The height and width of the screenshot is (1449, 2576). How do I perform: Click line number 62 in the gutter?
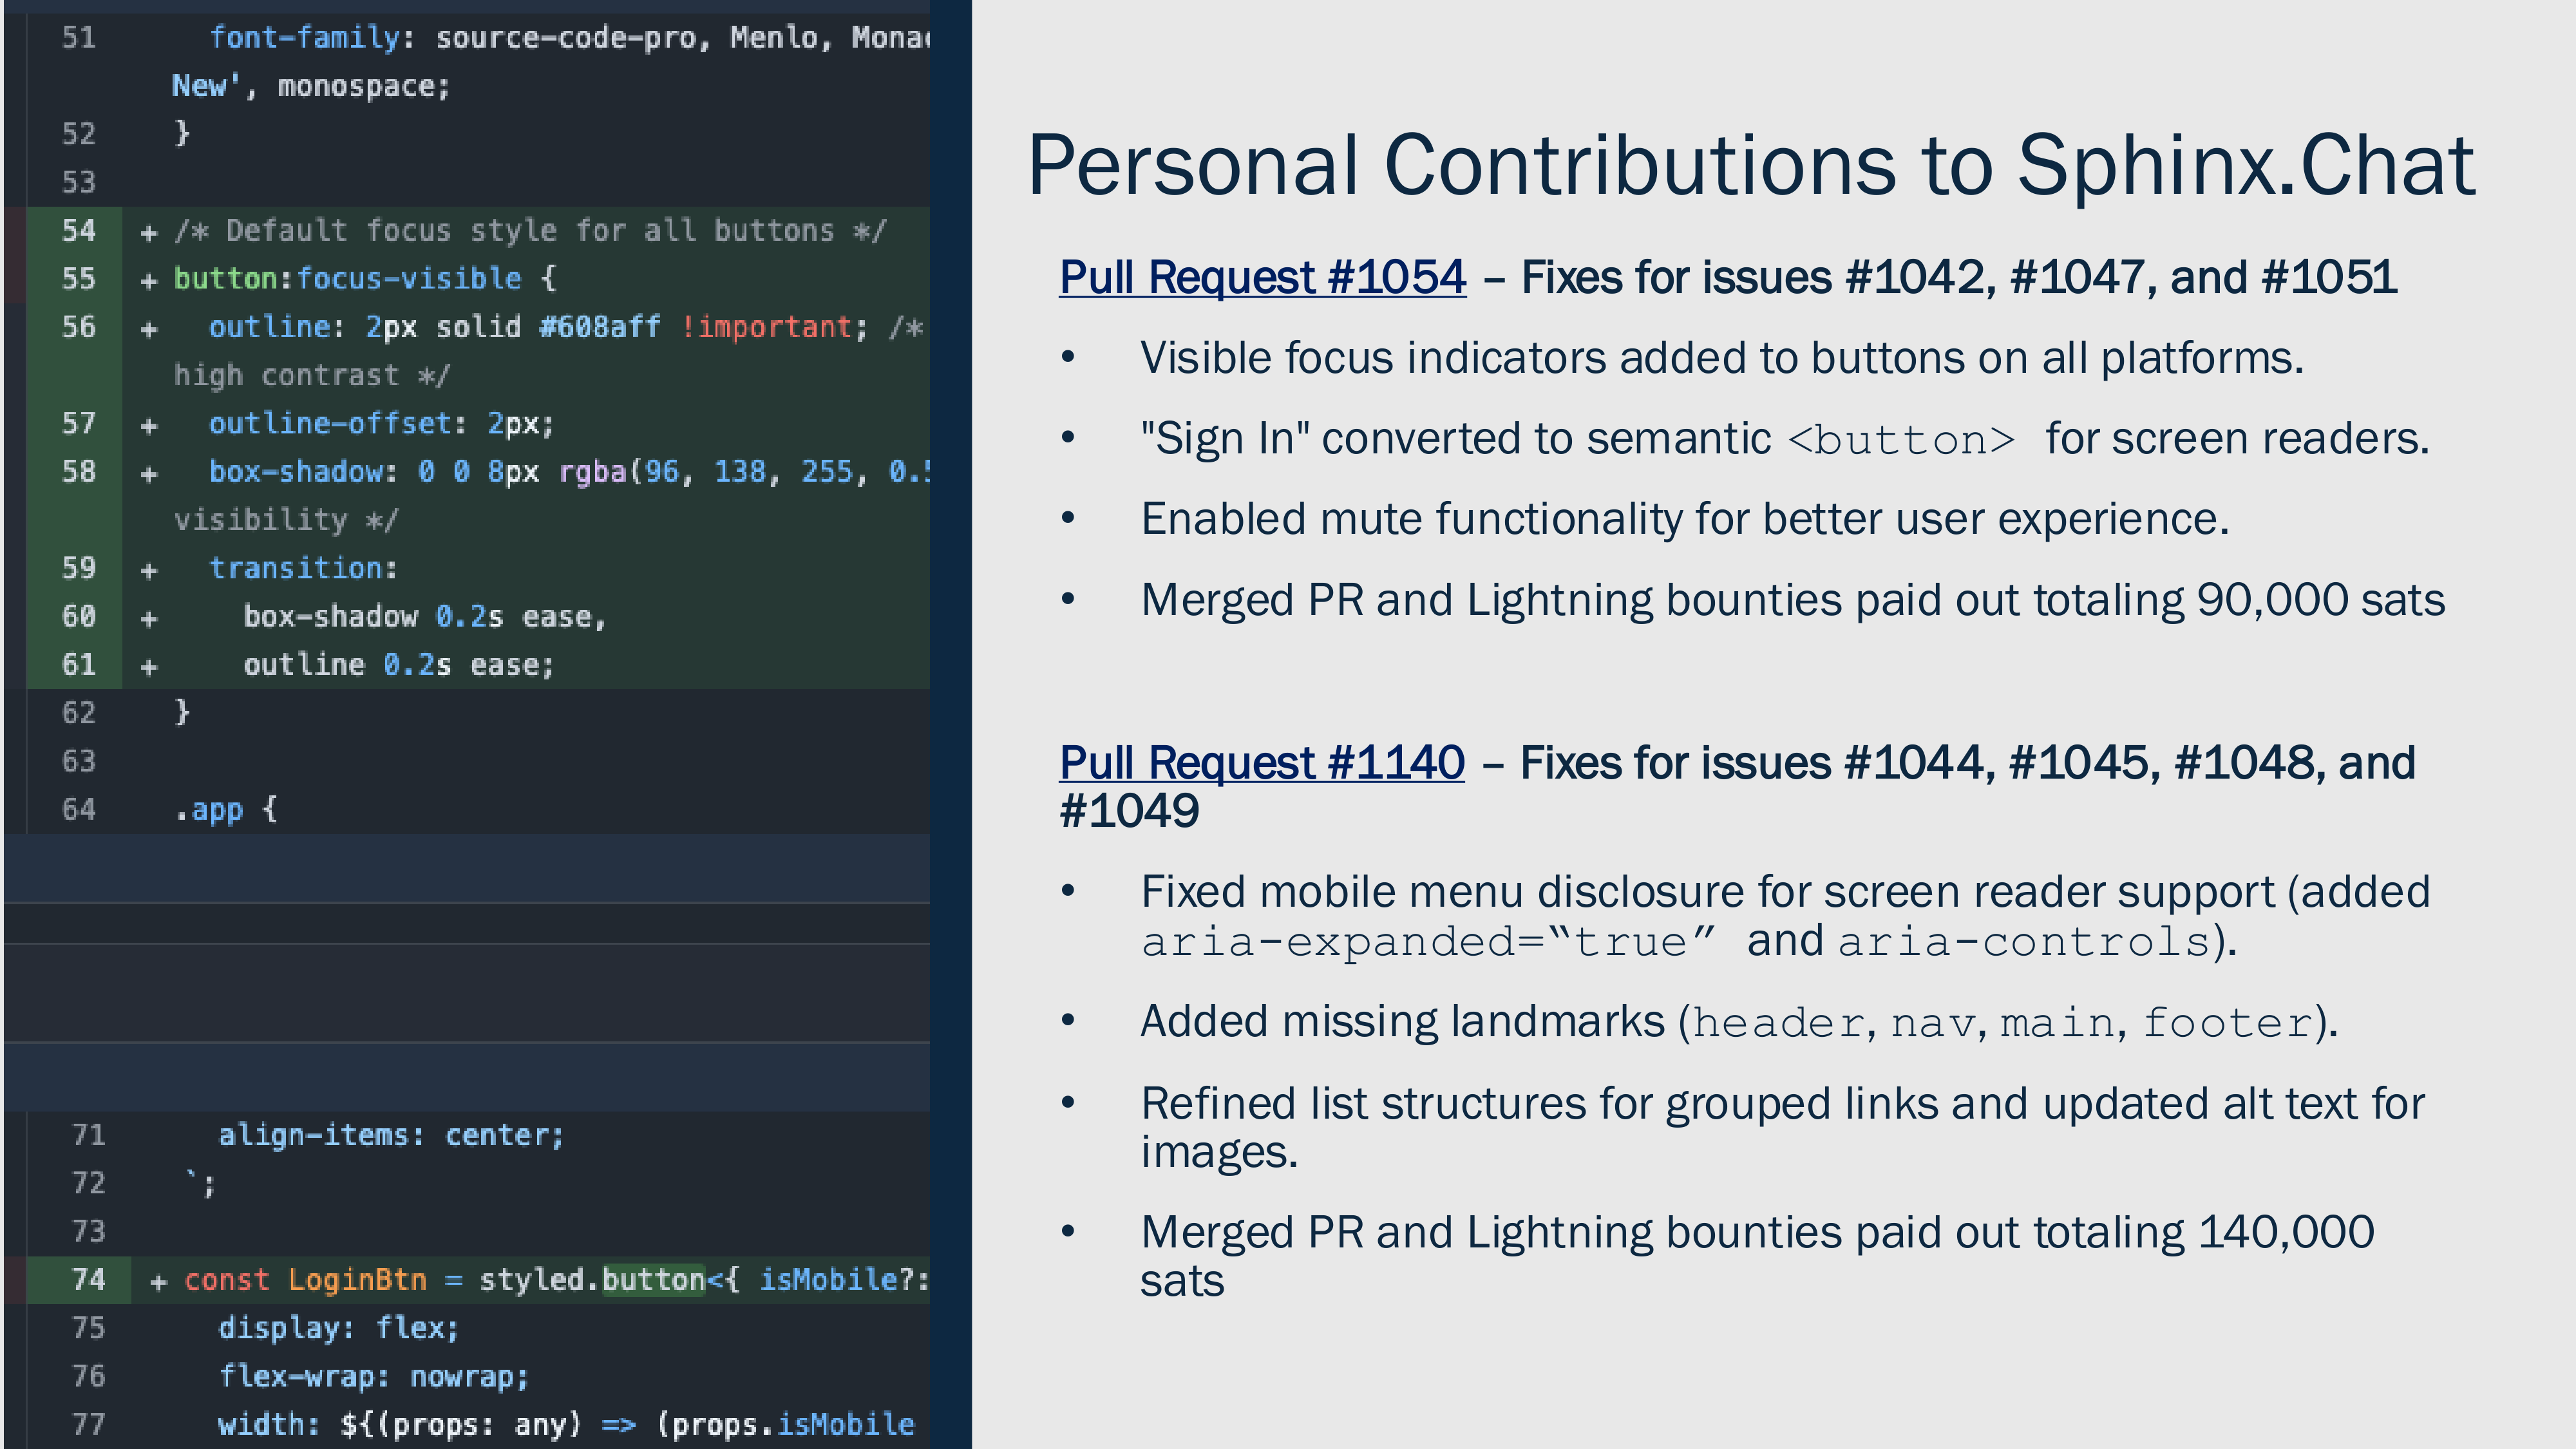point(79,713)
